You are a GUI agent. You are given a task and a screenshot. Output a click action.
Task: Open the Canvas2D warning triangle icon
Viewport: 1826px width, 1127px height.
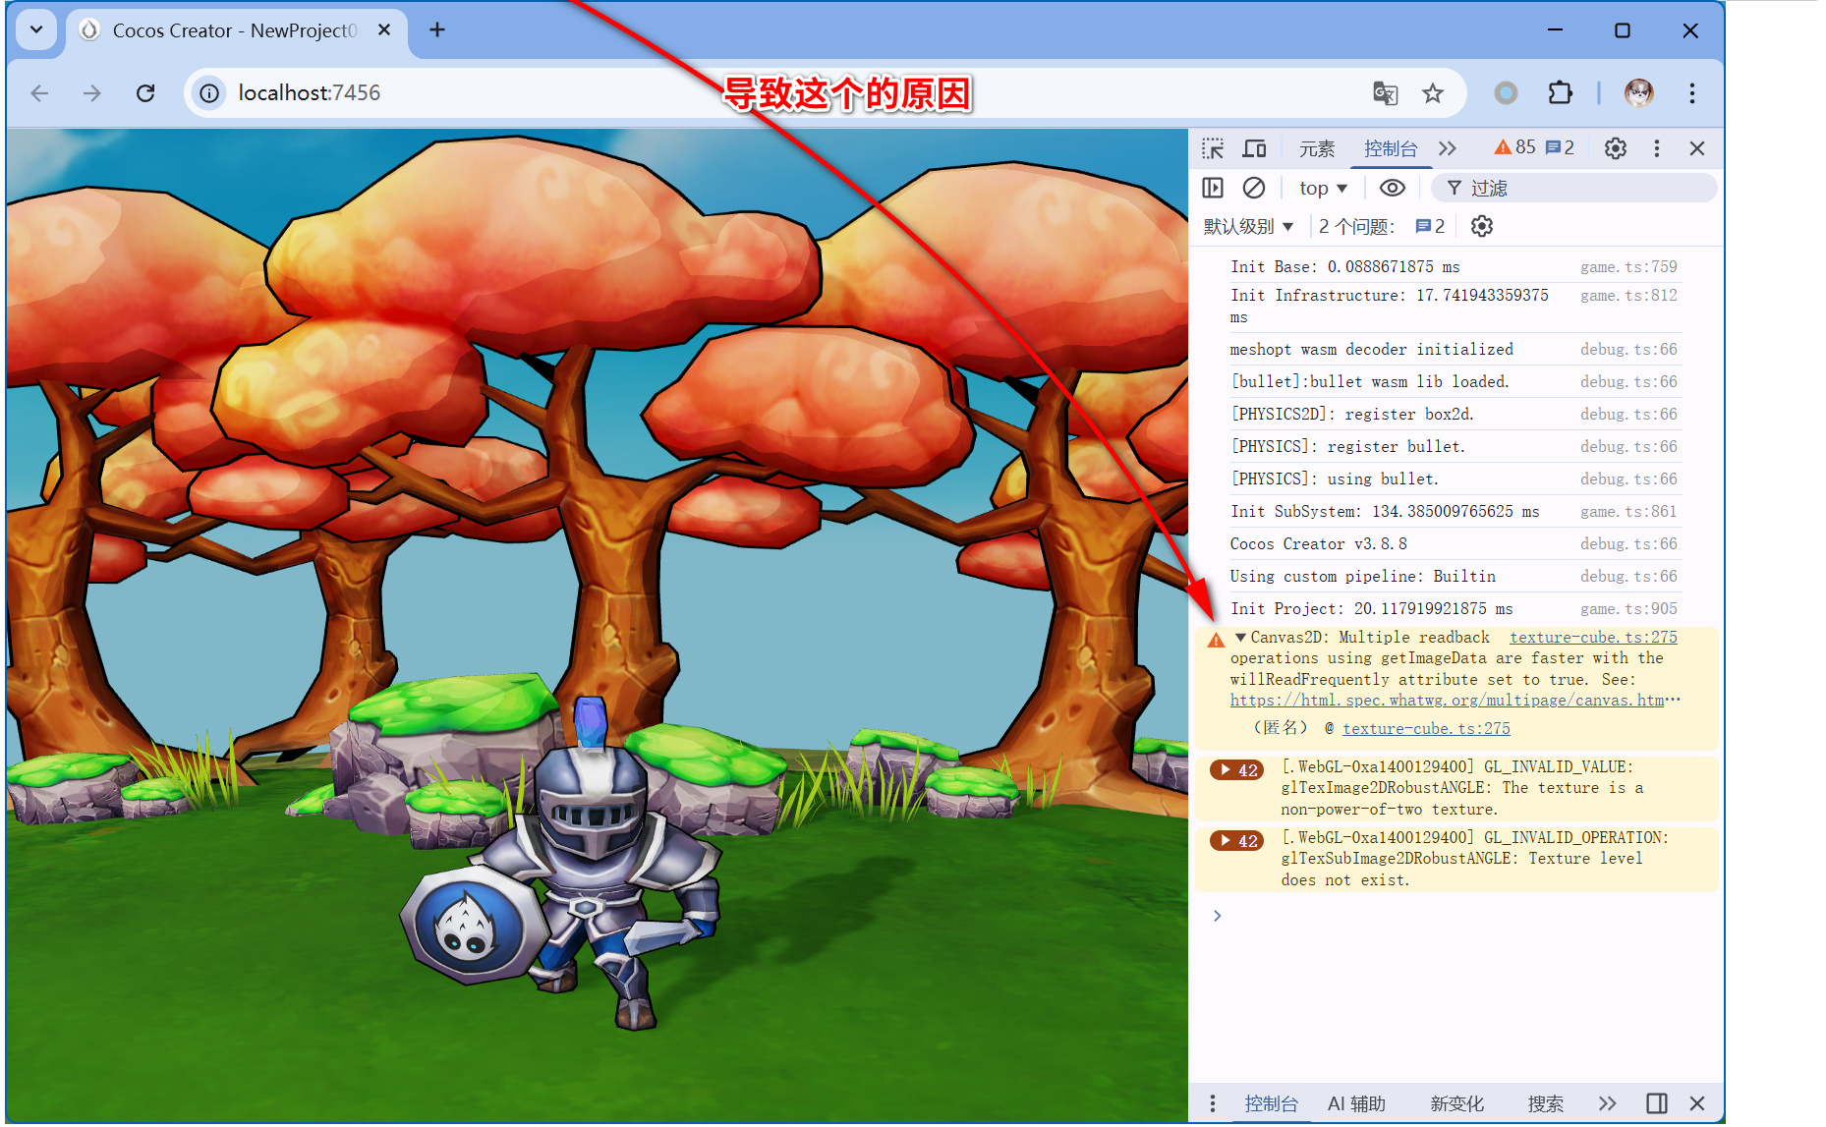(1216, 640)
